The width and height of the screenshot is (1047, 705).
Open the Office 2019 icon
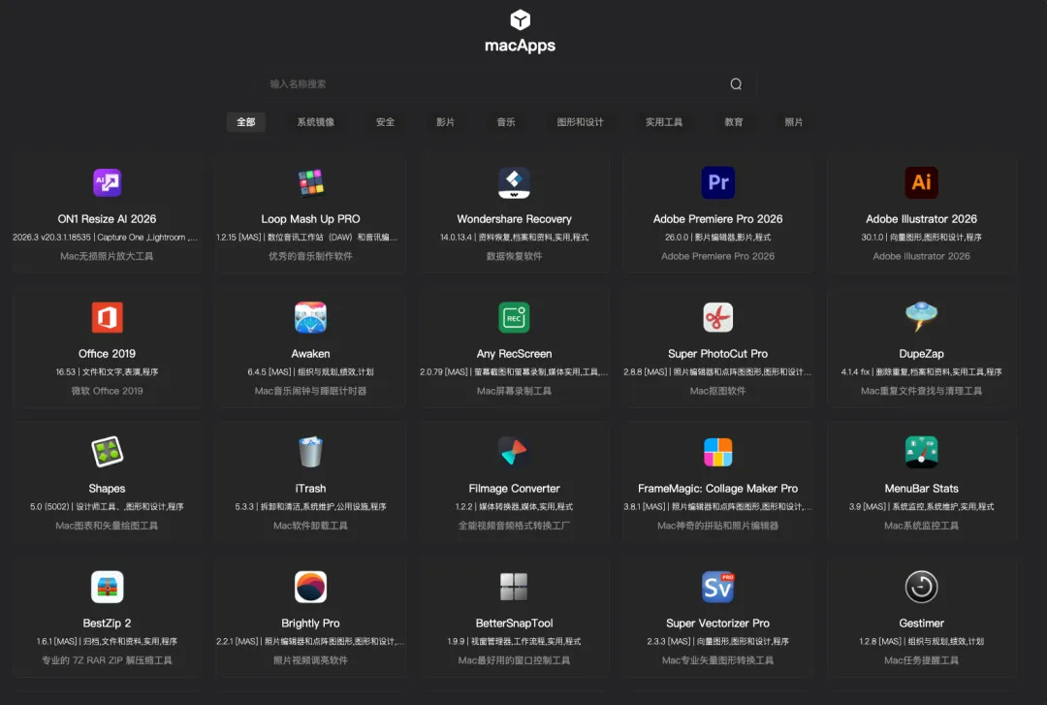[107, 317]
